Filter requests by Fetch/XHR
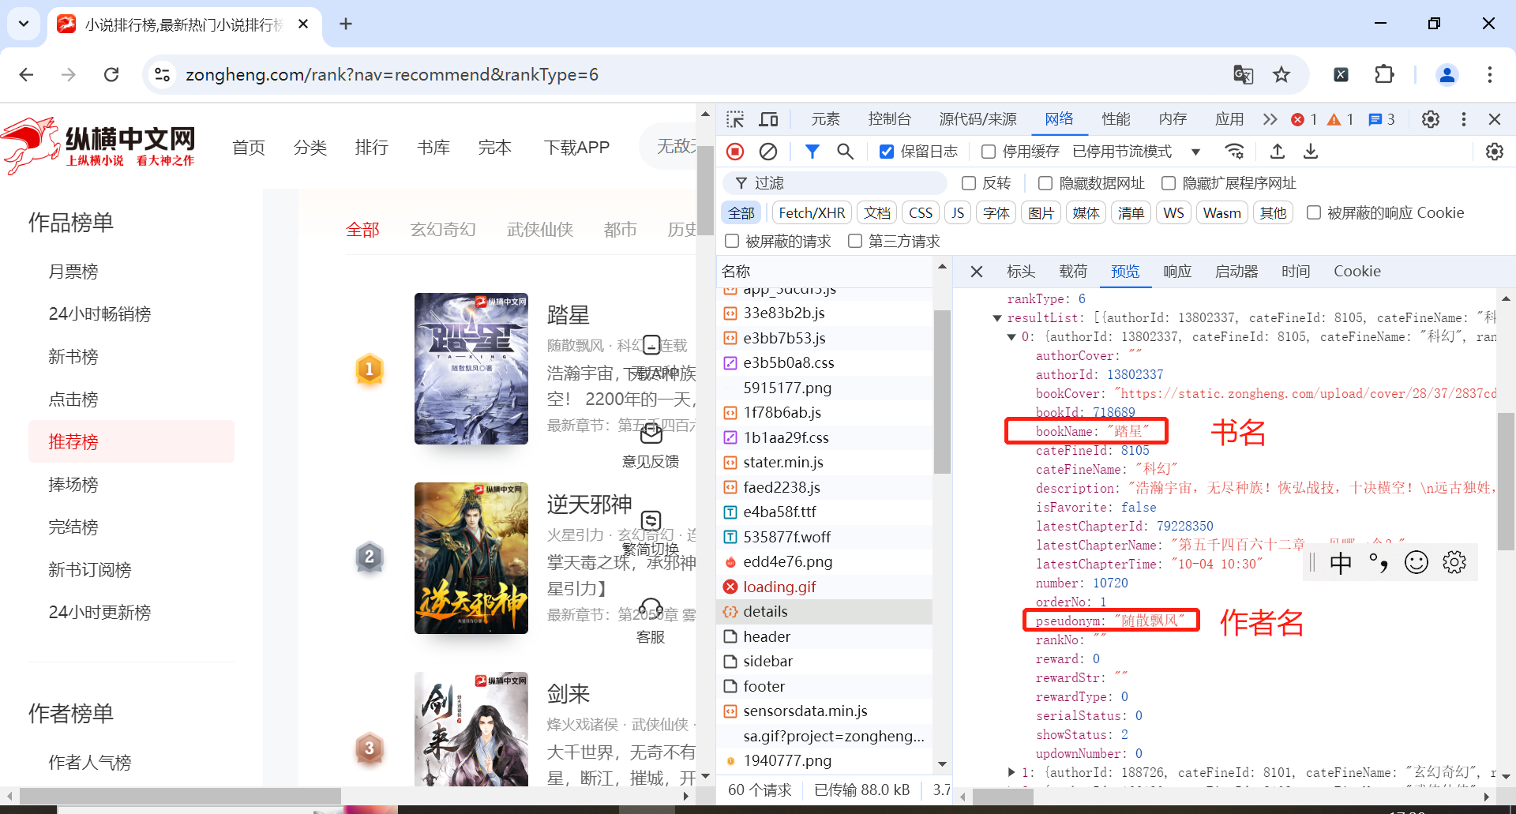The height and width of the screenshot is (814, 1516). [812, 212]
